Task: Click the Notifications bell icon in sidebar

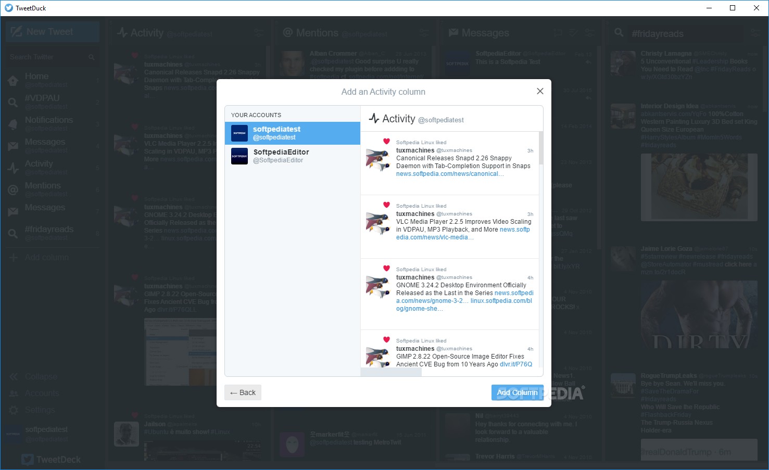Action: [13, 124]
